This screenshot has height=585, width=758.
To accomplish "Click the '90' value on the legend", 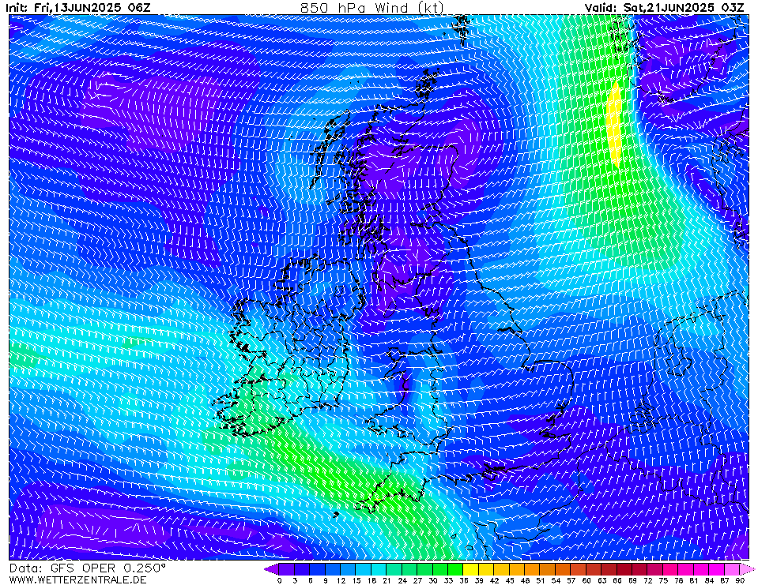I will (741, 580).
